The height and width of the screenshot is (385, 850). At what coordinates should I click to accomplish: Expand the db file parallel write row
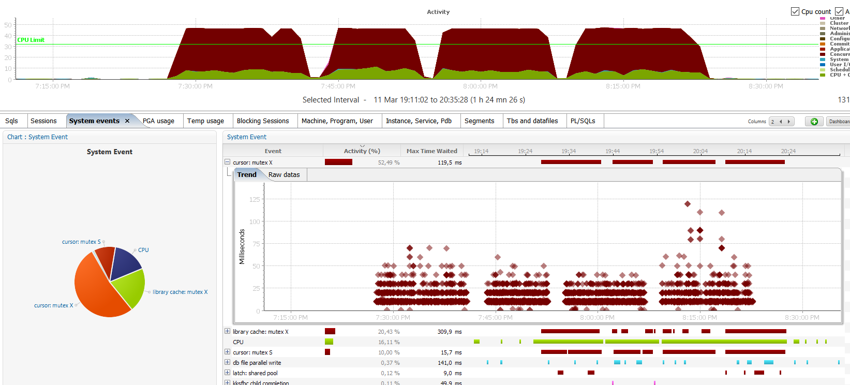(227, 362)
